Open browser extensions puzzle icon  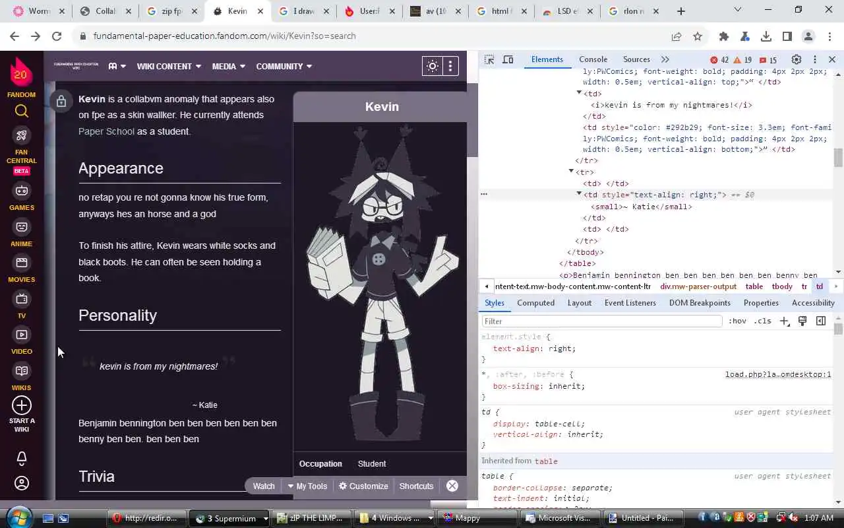pos(724,36)
